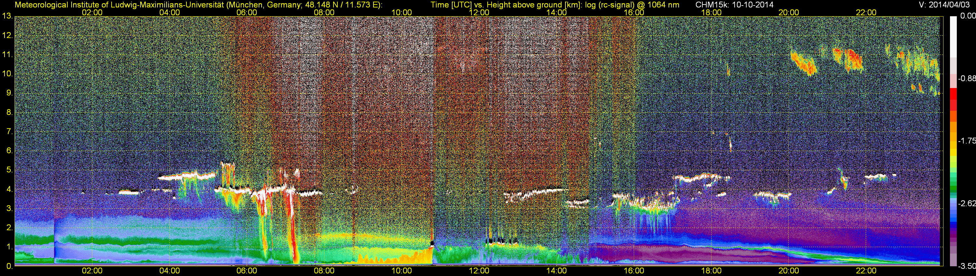
Task: Click the 'Time [UTC] vs. Height above ground [km]' label
Action: [x=506, y=5]
